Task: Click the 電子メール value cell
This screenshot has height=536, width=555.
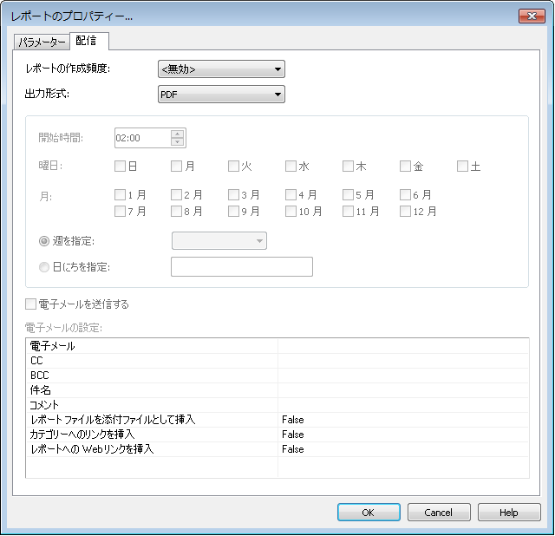Action: coord(403,346)
